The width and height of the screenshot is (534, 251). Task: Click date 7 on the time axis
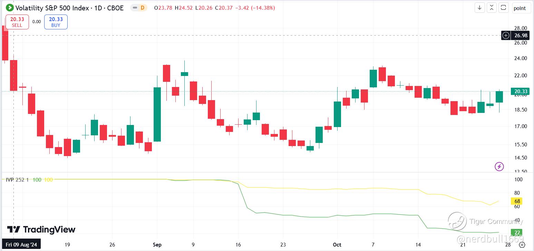373,245
